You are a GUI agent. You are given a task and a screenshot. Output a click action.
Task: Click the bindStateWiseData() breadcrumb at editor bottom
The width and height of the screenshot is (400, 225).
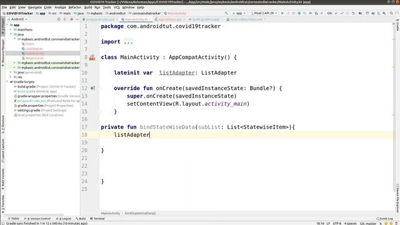coord(140,213)
